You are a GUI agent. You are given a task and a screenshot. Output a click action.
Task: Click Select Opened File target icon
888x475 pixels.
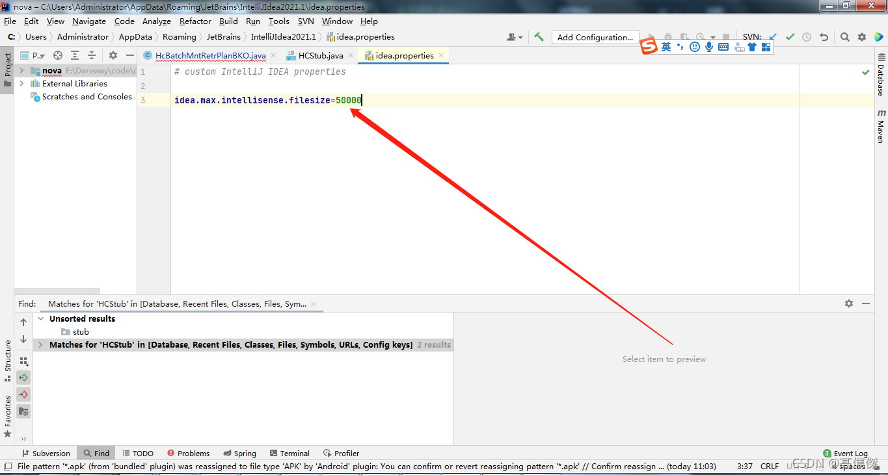coord(58,55)
